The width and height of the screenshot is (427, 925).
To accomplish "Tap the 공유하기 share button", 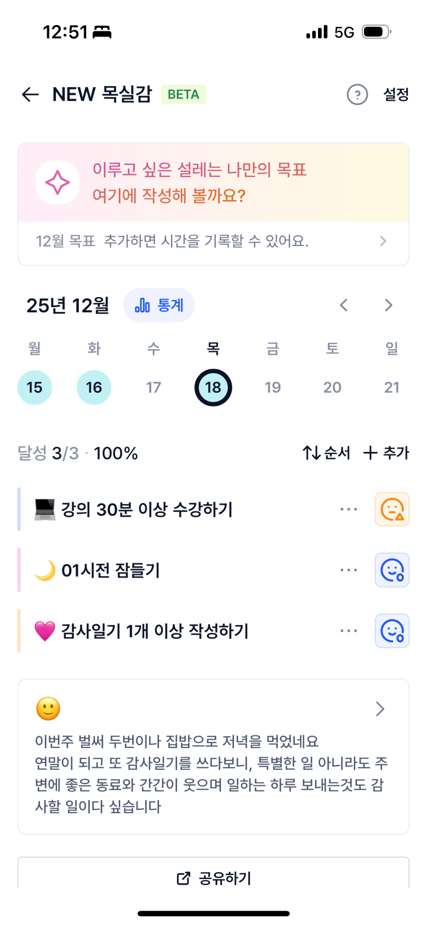I will coord(213,878).
